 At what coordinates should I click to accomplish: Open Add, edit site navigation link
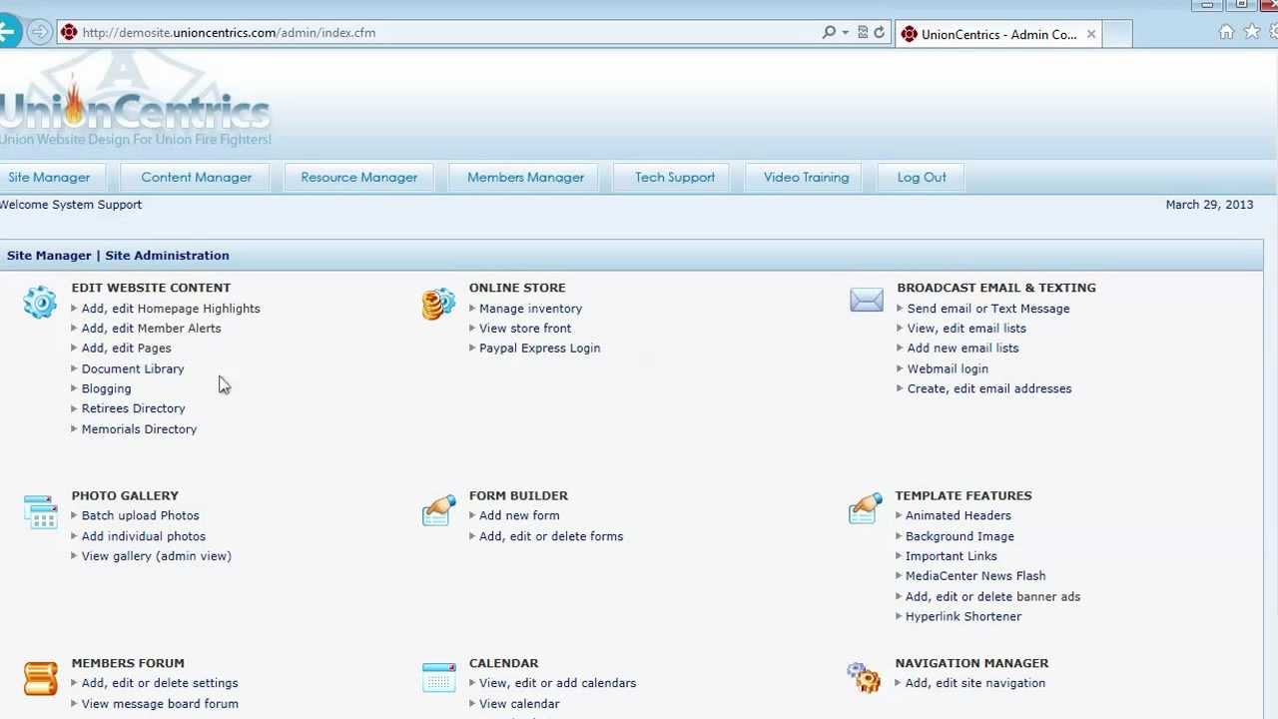(975, 683)
